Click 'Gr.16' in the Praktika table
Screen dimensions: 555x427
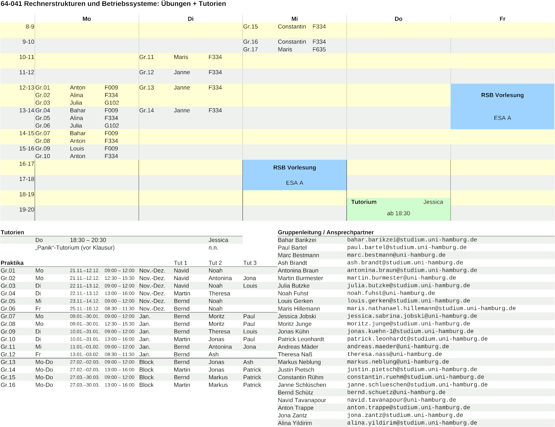coord(8,385)
